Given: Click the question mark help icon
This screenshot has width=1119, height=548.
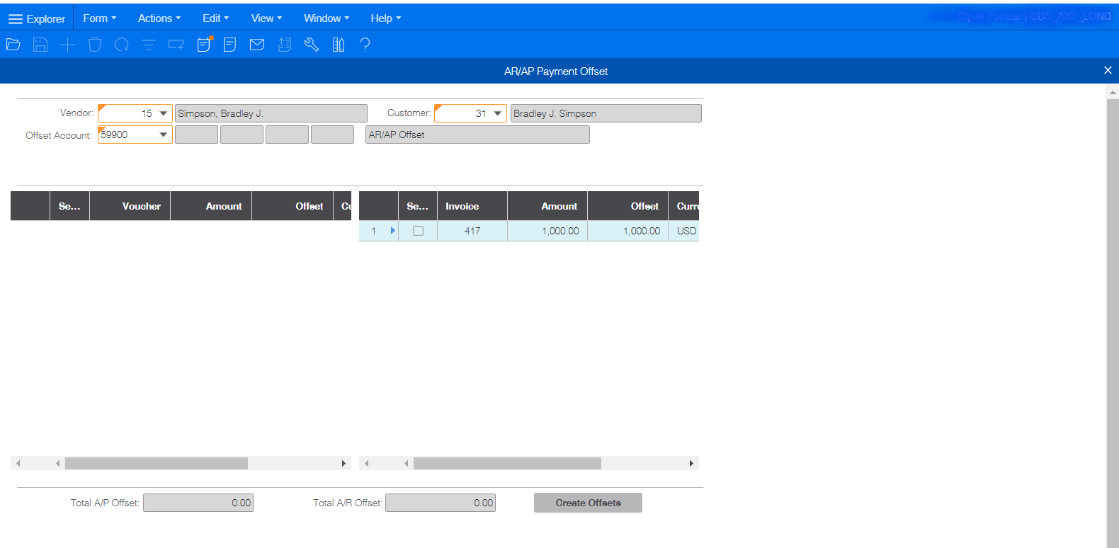Looking at the screenshot, I should (365, 45).
